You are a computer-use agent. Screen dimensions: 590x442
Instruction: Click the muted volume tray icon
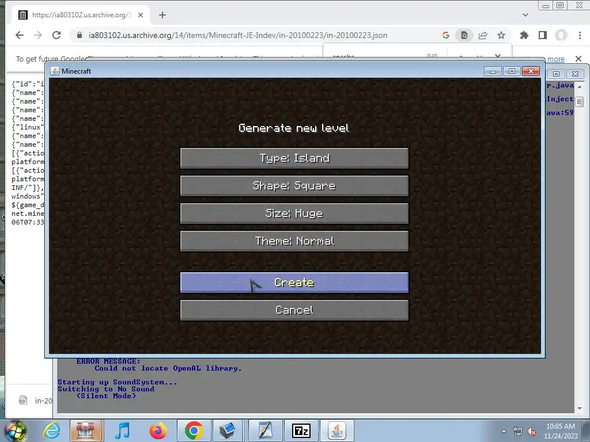(532, 432)
